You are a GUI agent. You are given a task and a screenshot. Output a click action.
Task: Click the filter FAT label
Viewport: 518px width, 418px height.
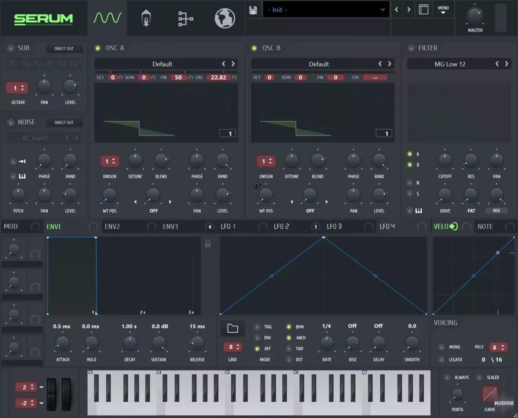pyautogui.click(x=471, y=211)
